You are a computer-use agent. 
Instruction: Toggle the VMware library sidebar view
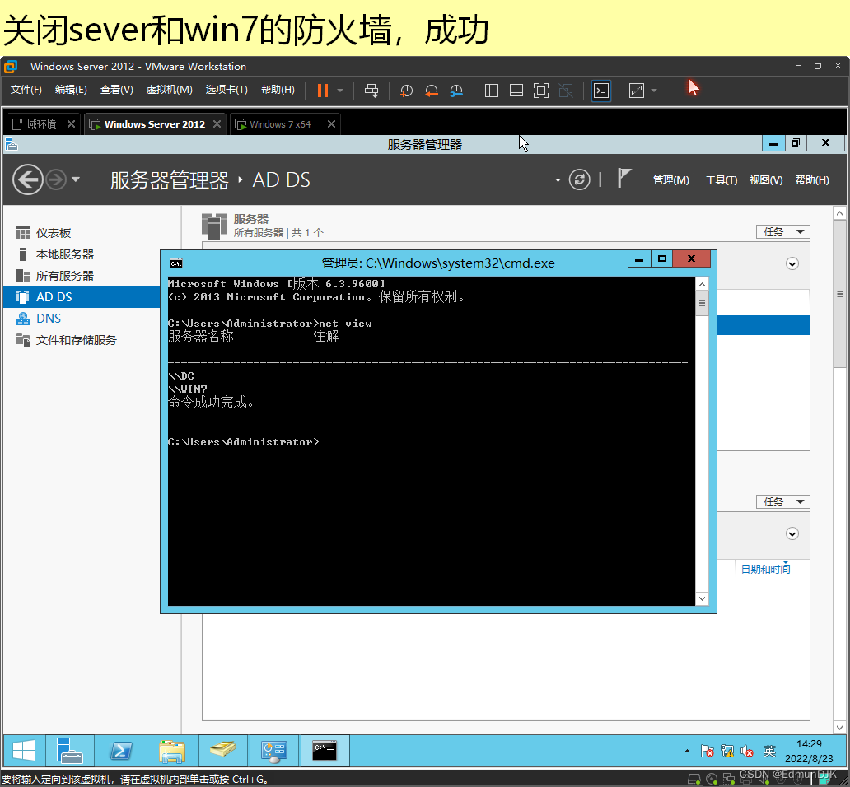pyautogui.click(x=492, y=91)
